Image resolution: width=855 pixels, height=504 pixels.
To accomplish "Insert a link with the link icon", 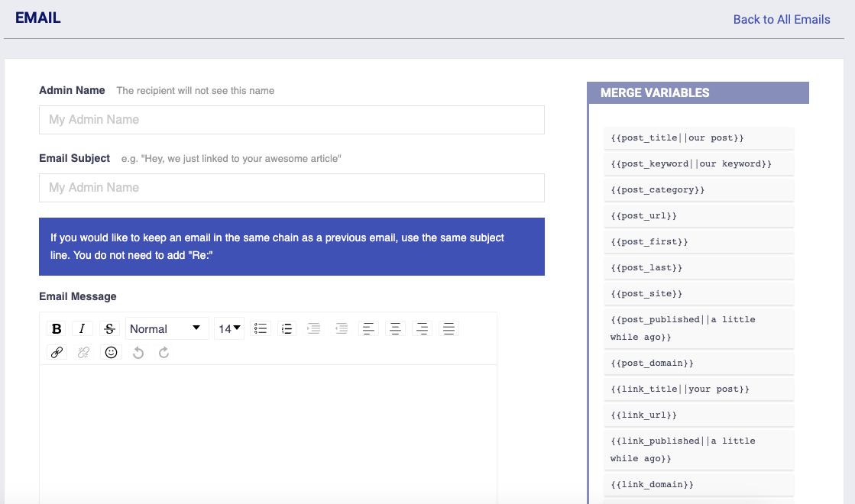I will point(57,353).
